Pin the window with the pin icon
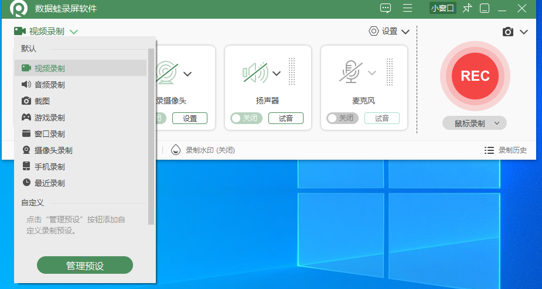Screen dimensions: 542x289 [468, 8]
